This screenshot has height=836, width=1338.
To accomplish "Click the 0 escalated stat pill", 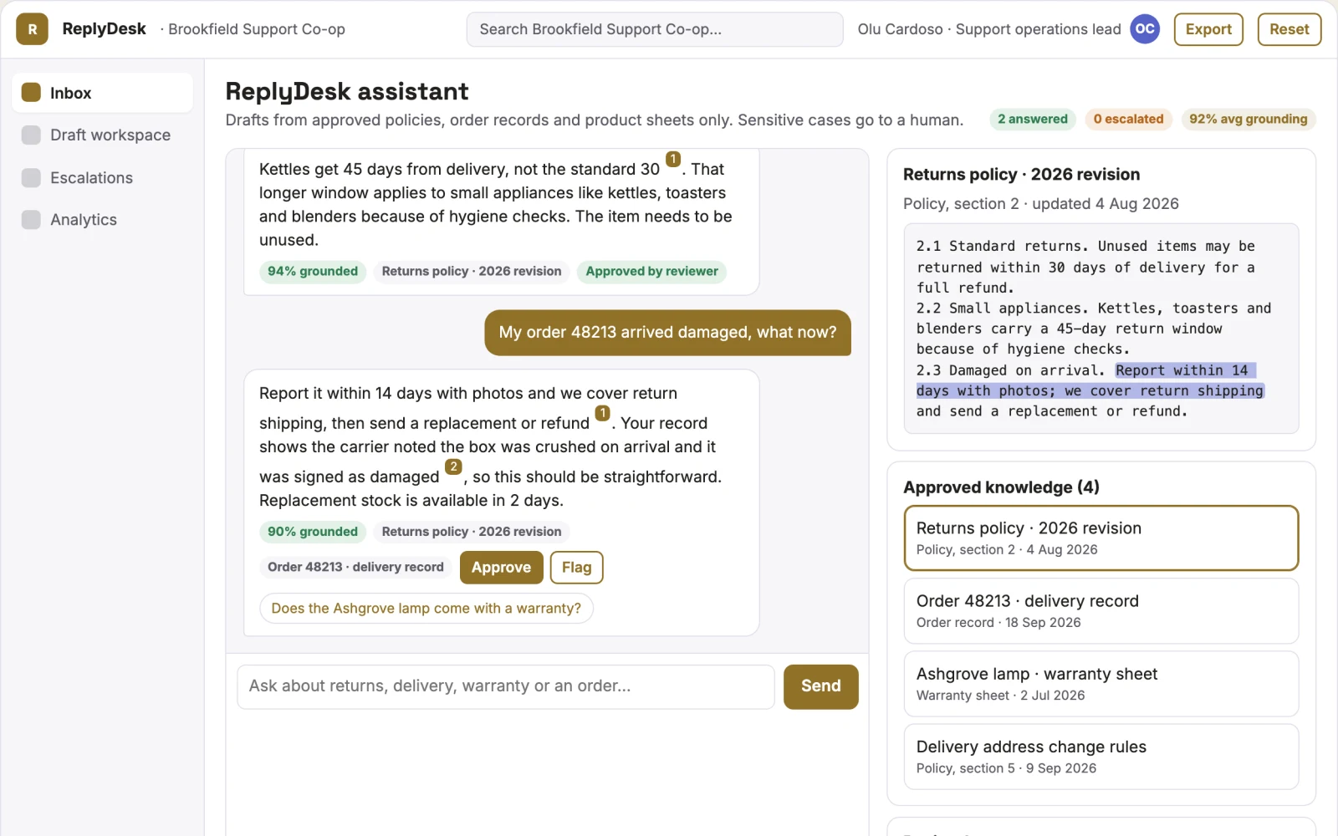I will coord(1128,120).
